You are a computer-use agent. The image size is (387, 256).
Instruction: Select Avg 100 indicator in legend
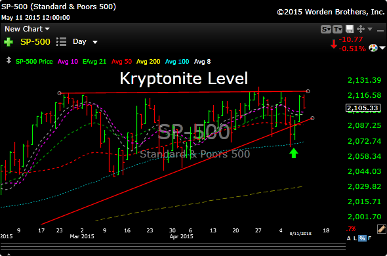177,62
